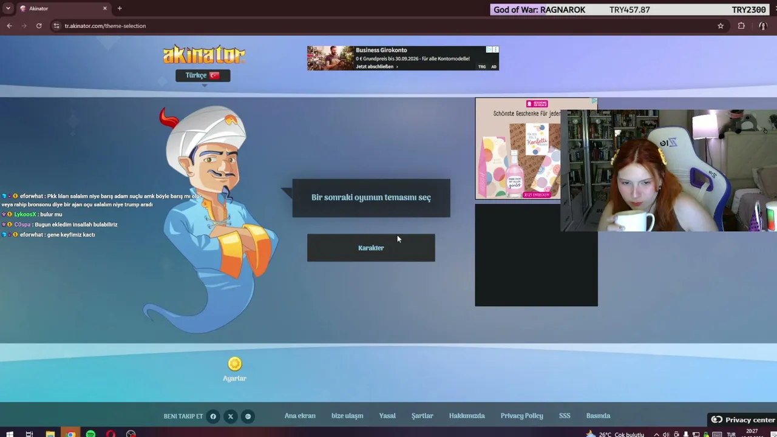Click the Konfetti gift advertisement
Image resolution: width=777 pixels, height=437 pixels.
point(518,149)
